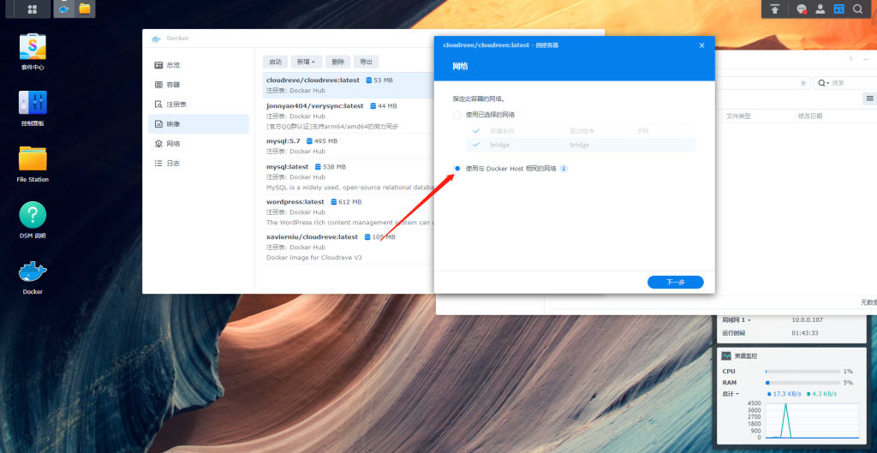The image size is (877, 453).
Task: Select the jonnyan404/verysync:latest image row
Action: point(349,116)
